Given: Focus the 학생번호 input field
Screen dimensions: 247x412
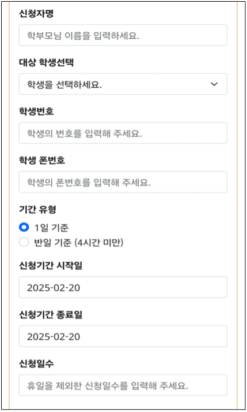Looking at the screenshot, I should pyautogui.click(x=123, y=133).
